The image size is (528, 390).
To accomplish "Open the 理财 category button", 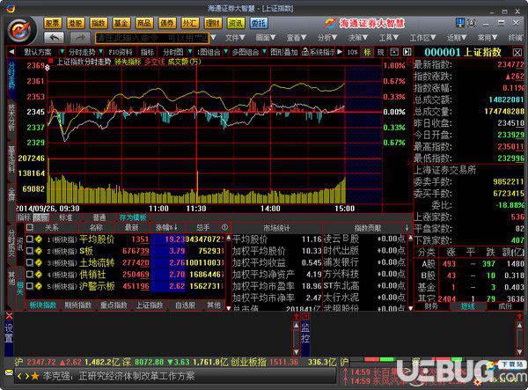I will click(x=213, y=23).
